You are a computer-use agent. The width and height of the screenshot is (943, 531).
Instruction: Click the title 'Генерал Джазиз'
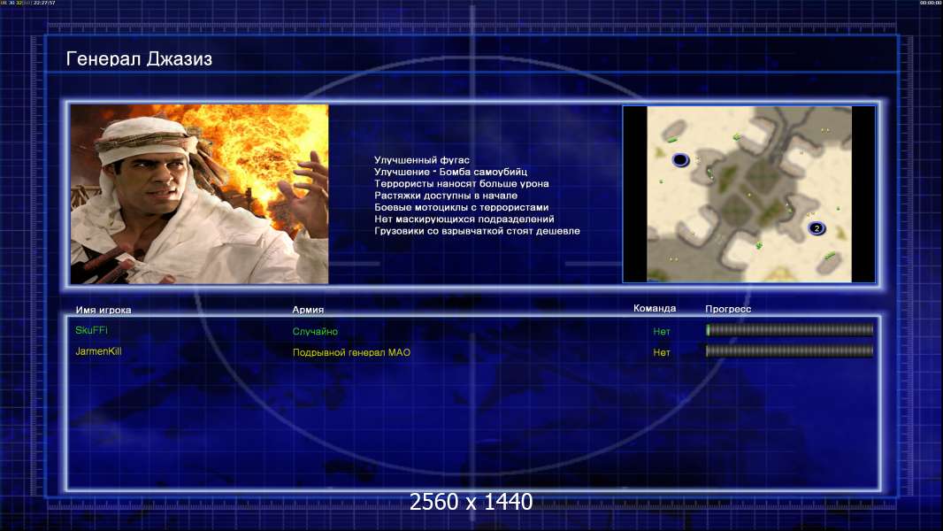point(139,59)
